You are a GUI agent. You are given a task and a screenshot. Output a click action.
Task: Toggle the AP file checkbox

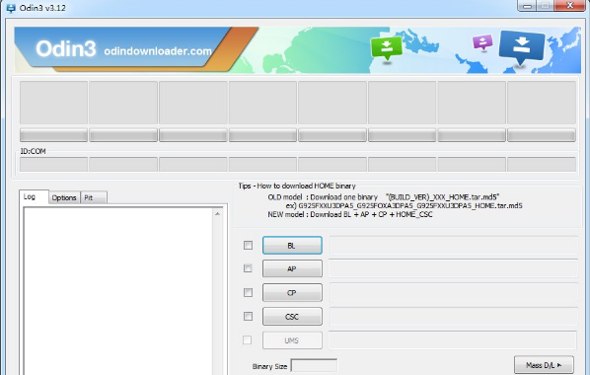(x=248, y=268)
